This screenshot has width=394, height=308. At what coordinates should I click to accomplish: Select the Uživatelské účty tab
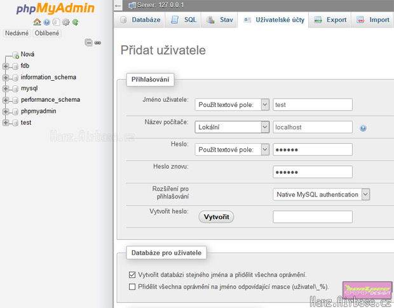273,20
